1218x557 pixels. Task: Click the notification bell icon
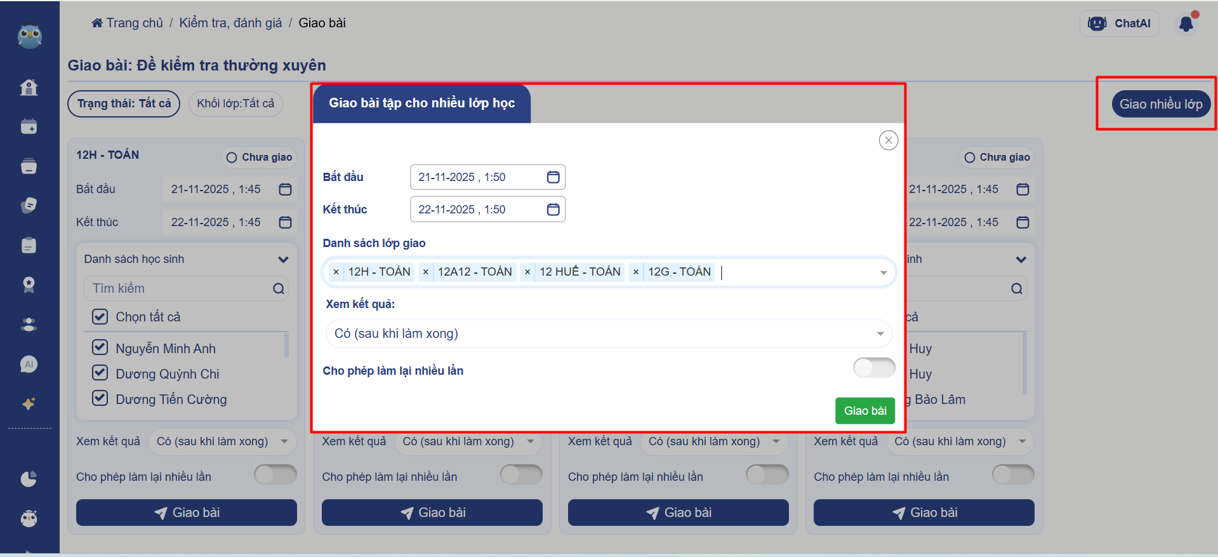[x=1186, y=24]
